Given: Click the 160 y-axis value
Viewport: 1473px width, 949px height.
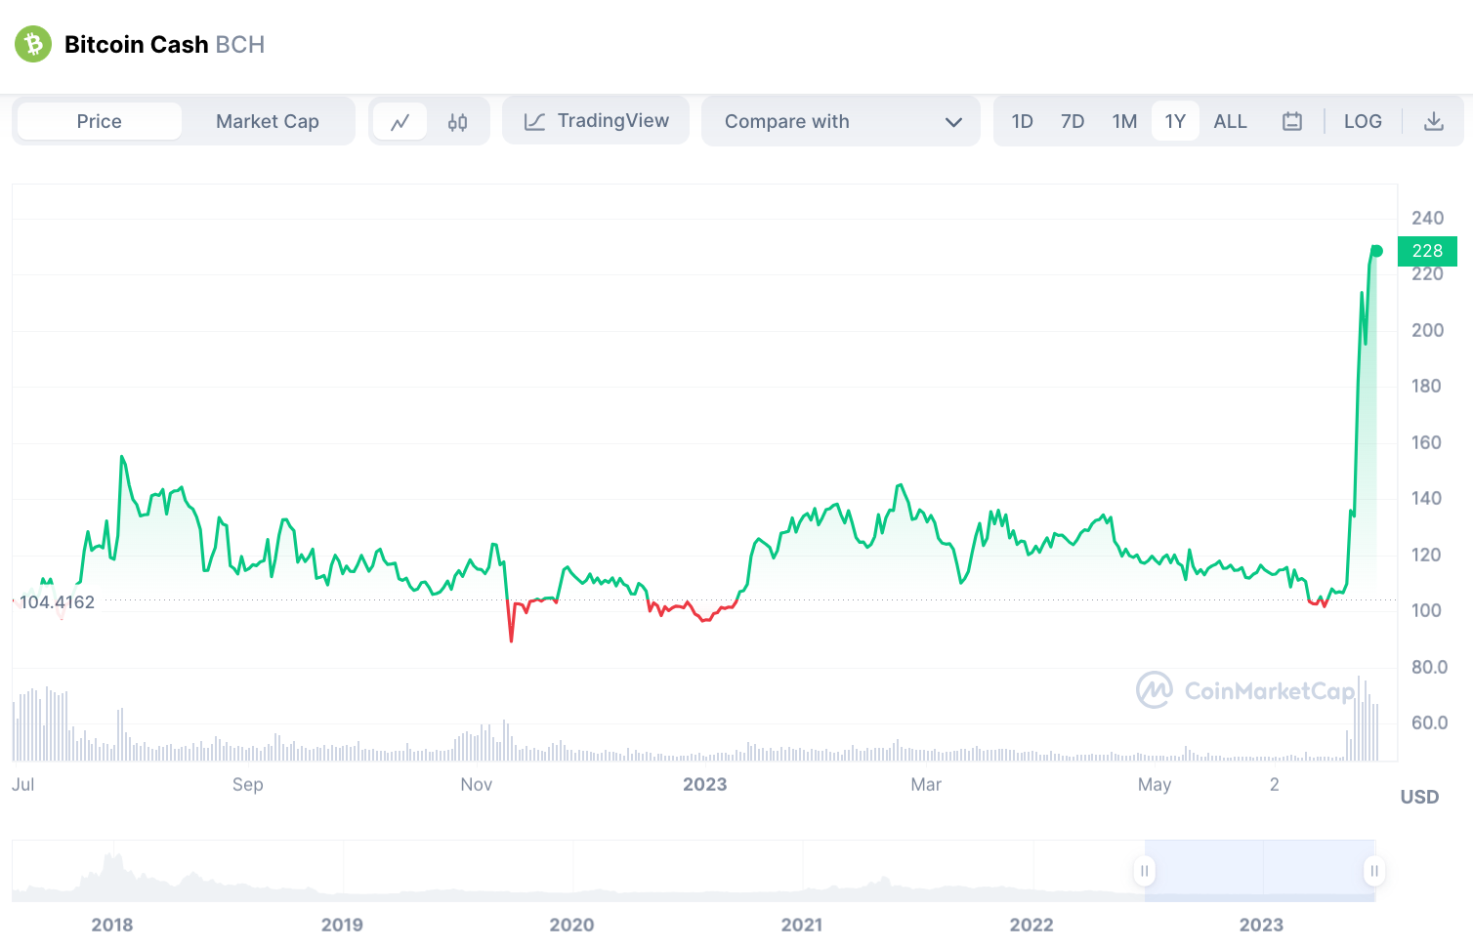Looking at the screenshot, I should 1426,442.
